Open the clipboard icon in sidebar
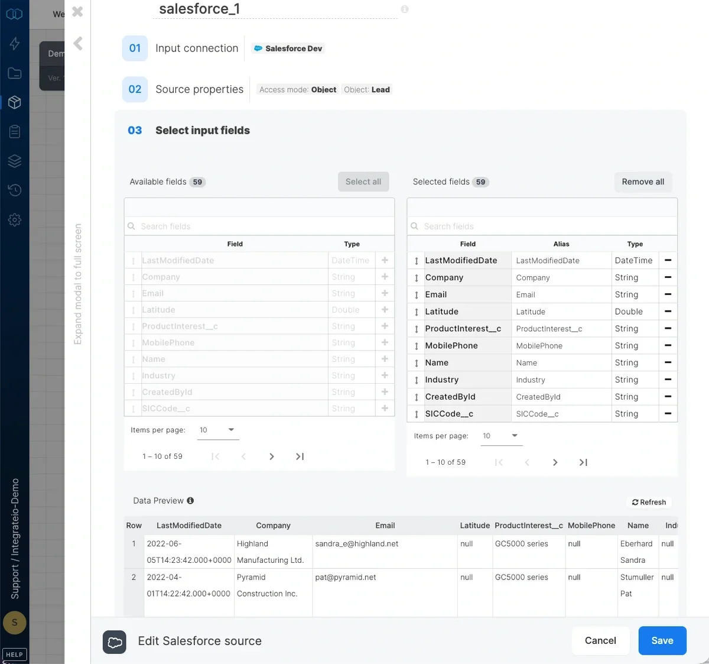The image size is (709, 664). click(x=15, y=131)
